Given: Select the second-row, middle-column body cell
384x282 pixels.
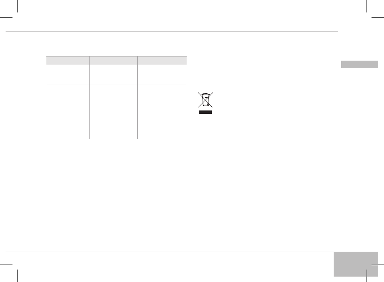Looking at the screenshot, I should click(x=114, y=96).
